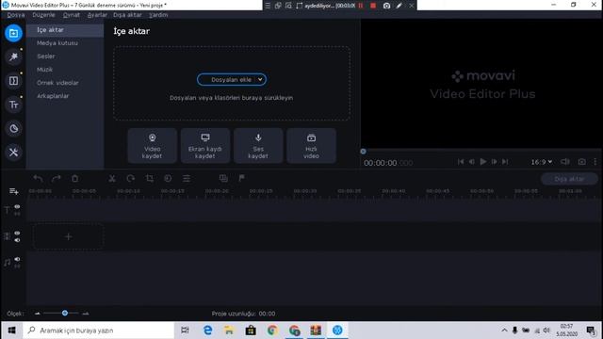Mute the music audio track

17,259
